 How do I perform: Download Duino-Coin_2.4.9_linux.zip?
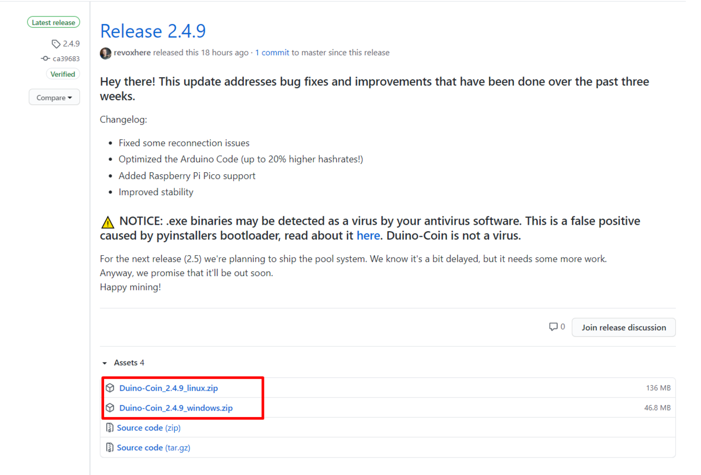tap(169, 388)
